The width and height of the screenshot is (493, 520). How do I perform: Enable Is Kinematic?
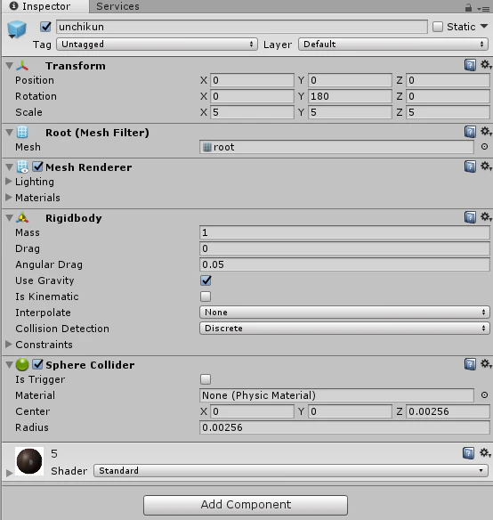point(206,297)
